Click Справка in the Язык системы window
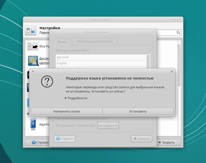This screenshot has height=163, width=206. (64, 139)
